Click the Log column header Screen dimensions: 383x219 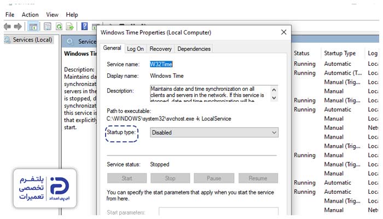click(x=373, y=53)
